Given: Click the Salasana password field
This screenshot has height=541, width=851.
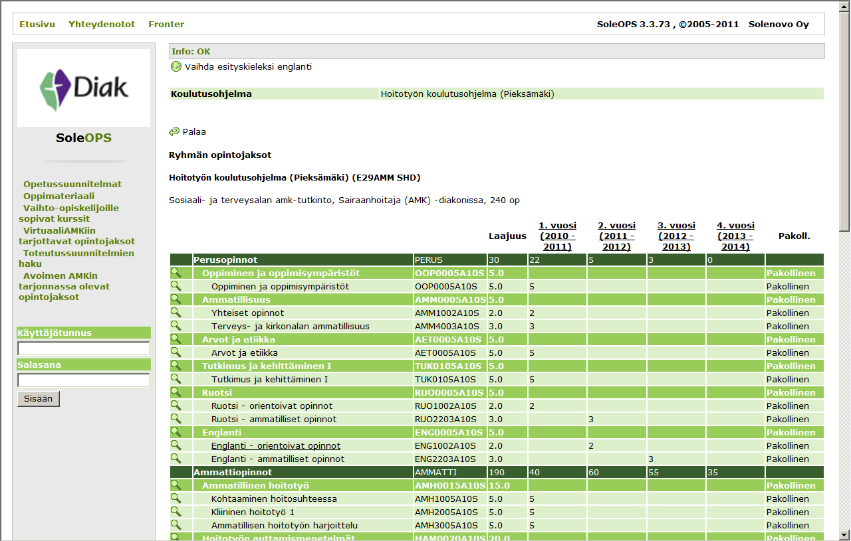Looking at the screenshot, I should click(84, 380).
